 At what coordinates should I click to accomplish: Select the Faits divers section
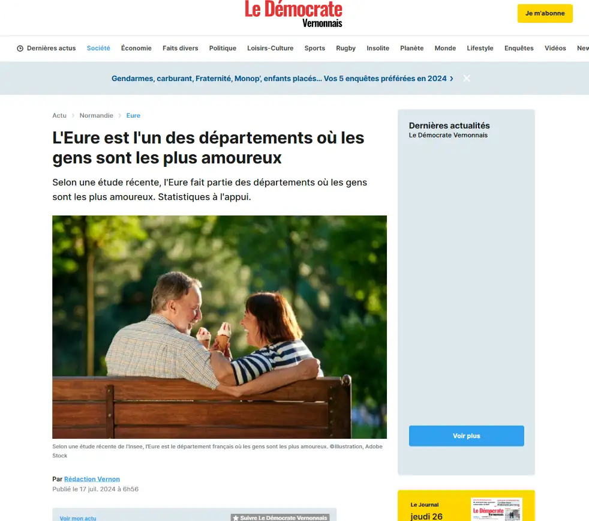(x=181, y=48)
